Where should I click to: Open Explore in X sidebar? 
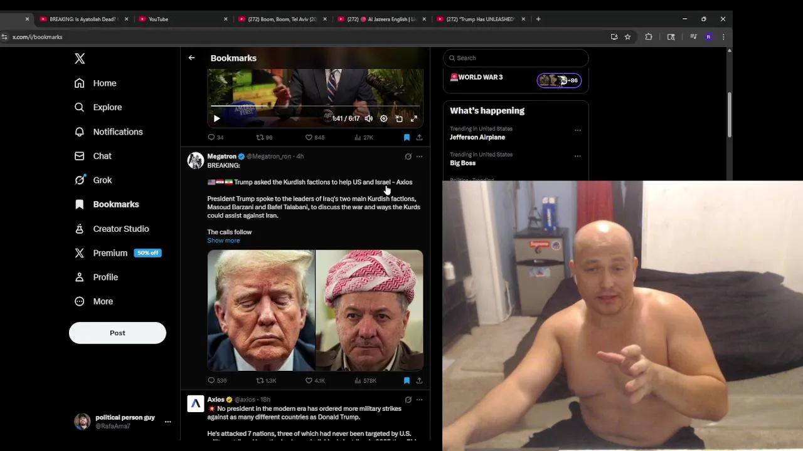click(x=98, y=107)
